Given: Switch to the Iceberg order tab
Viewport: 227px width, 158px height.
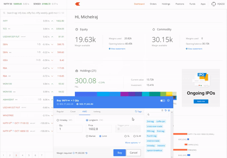Looking at the screenshot, I should click(x=97, y=112).
